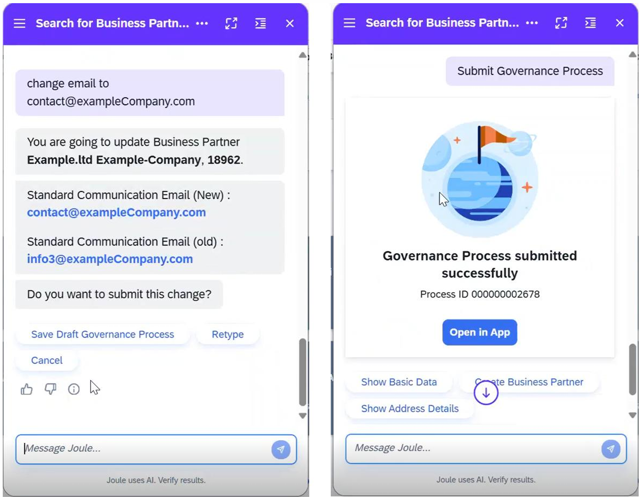Click the thumbs down feedback icon
This screenshot has width=640, height=497.
[50, 389]
